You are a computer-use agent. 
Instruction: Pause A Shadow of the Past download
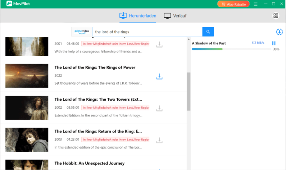273,43
